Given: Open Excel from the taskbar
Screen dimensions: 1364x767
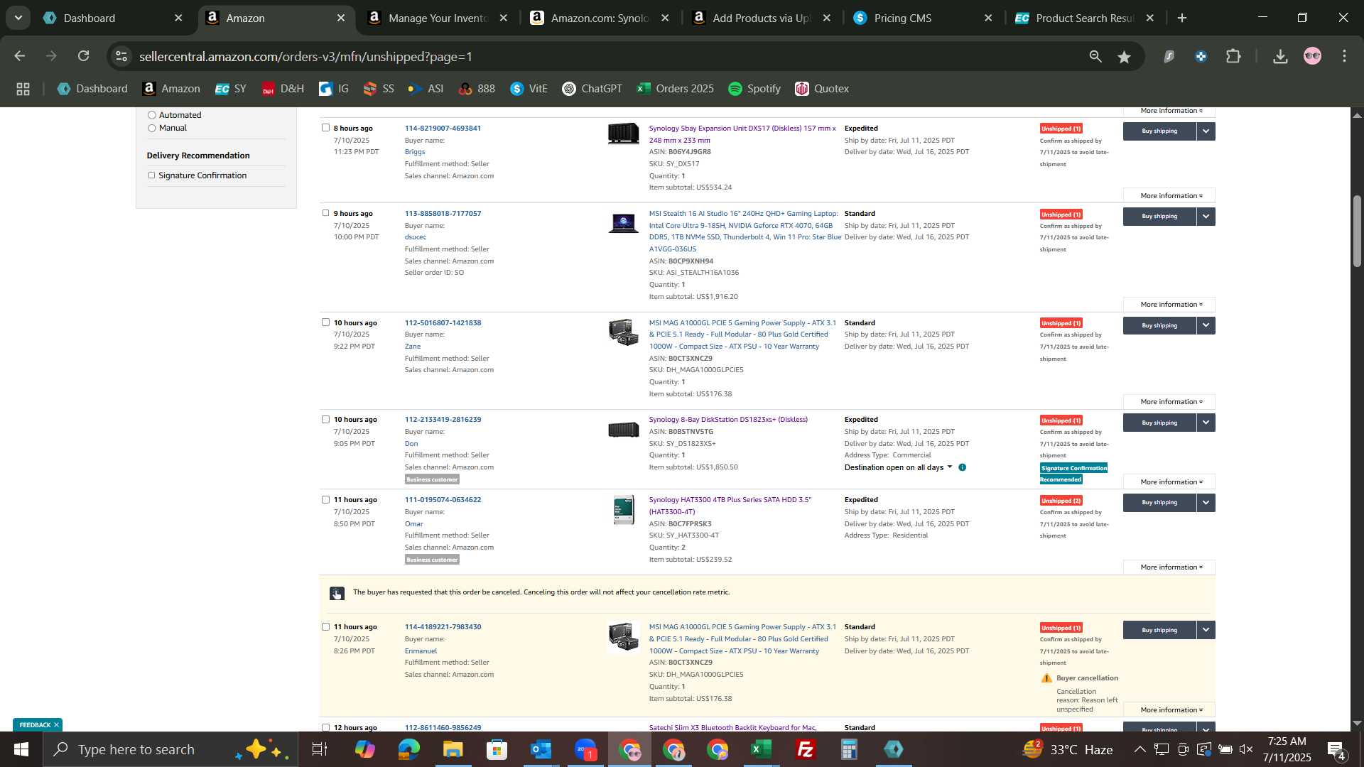Looking at the screenshot, I should coord(761,749).
